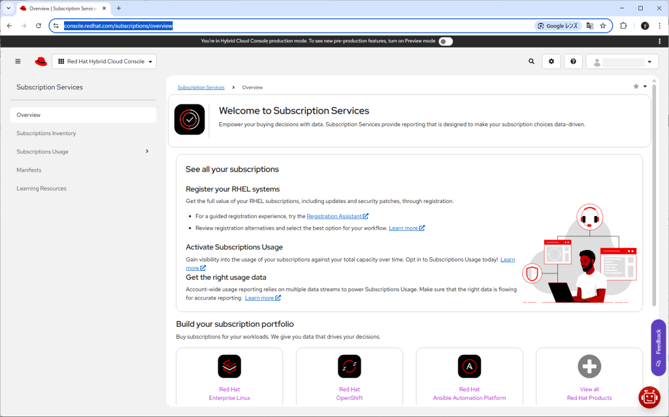
Task: Select the Red Hat OpenShift product card
Action: 350,377
